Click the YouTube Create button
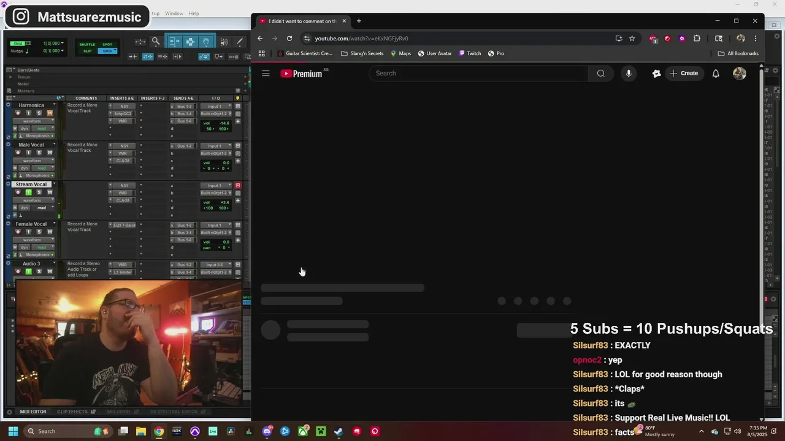 (x=684, y=73)
